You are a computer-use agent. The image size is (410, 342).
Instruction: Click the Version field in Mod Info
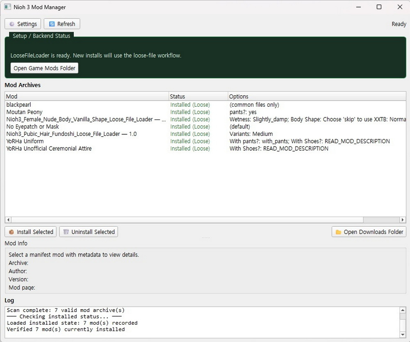[18, 280]
